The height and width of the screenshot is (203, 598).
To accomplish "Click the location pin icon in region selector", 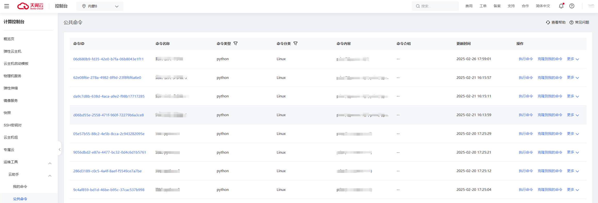I will [x=84, y=6].
